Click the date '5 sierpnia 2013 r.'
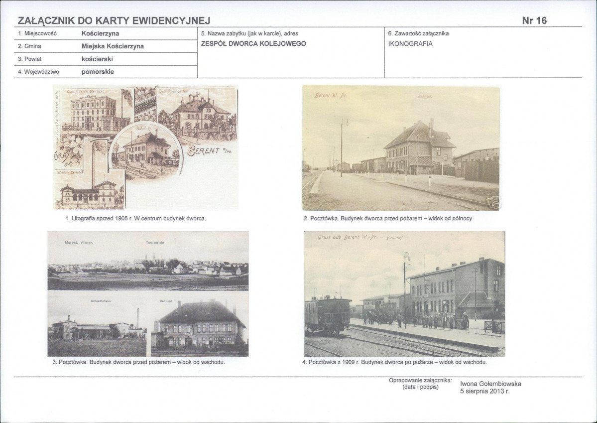This screenshot has height=423, width=597. point(485,391)
